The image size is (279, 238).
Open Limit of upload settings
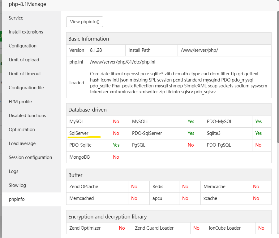(24, 60)
